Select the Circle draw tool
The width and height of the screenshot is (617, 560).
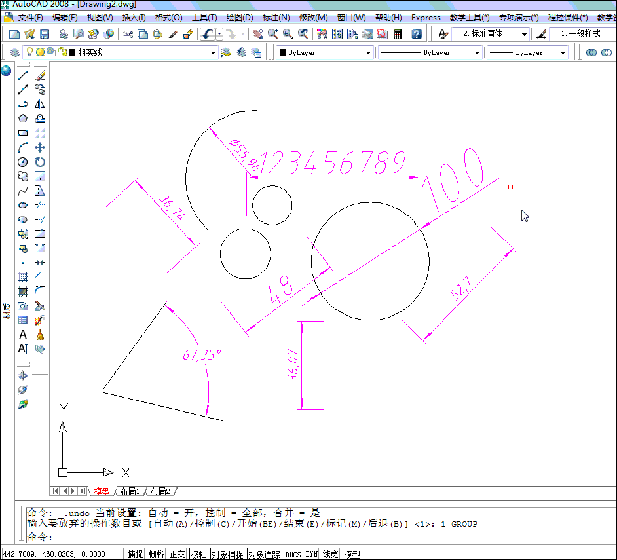pos(23,162)
